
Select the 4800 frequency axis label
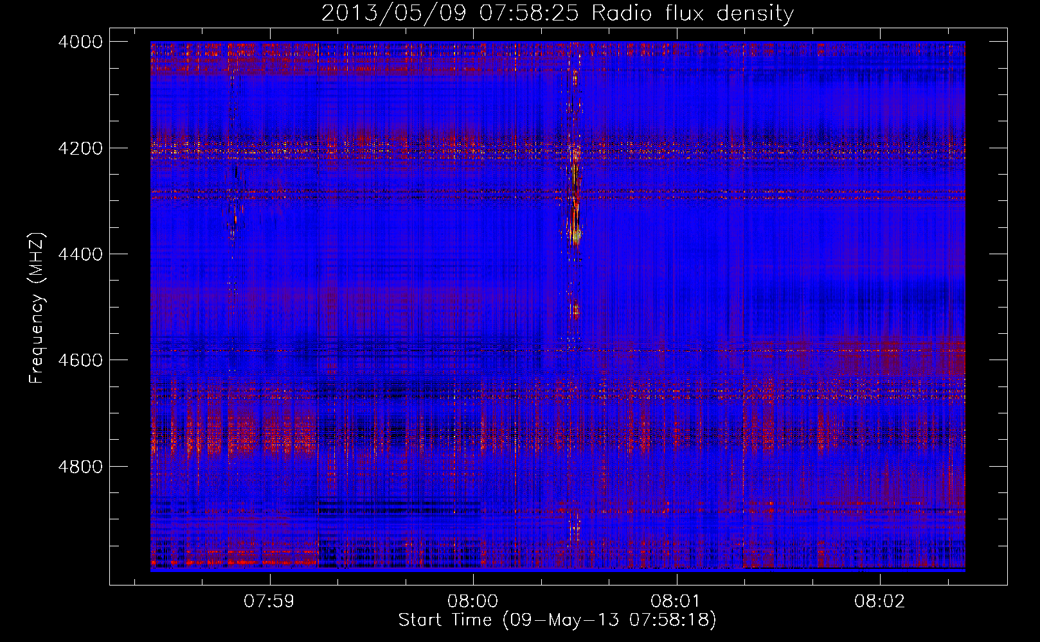80,466
